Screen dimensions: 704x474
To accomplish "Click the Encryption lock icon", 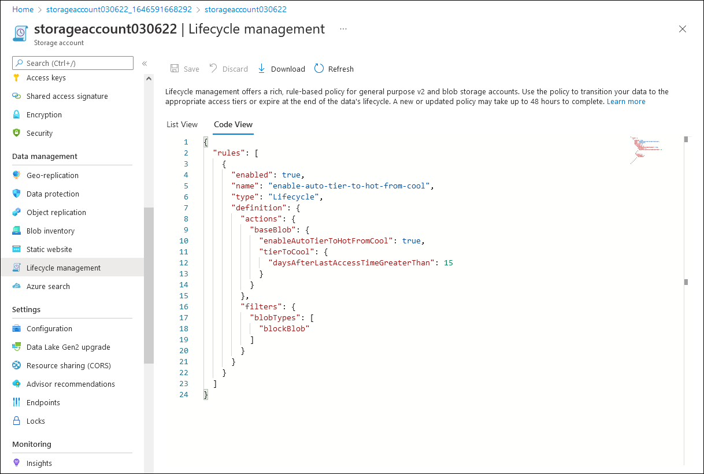I will tap(16, 115).
